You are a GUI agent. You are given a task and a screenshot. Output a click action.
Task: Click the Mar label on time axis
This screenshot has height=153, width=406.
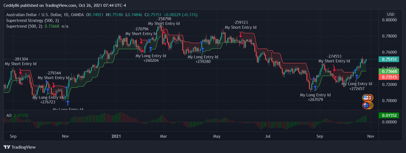(163, 136)
